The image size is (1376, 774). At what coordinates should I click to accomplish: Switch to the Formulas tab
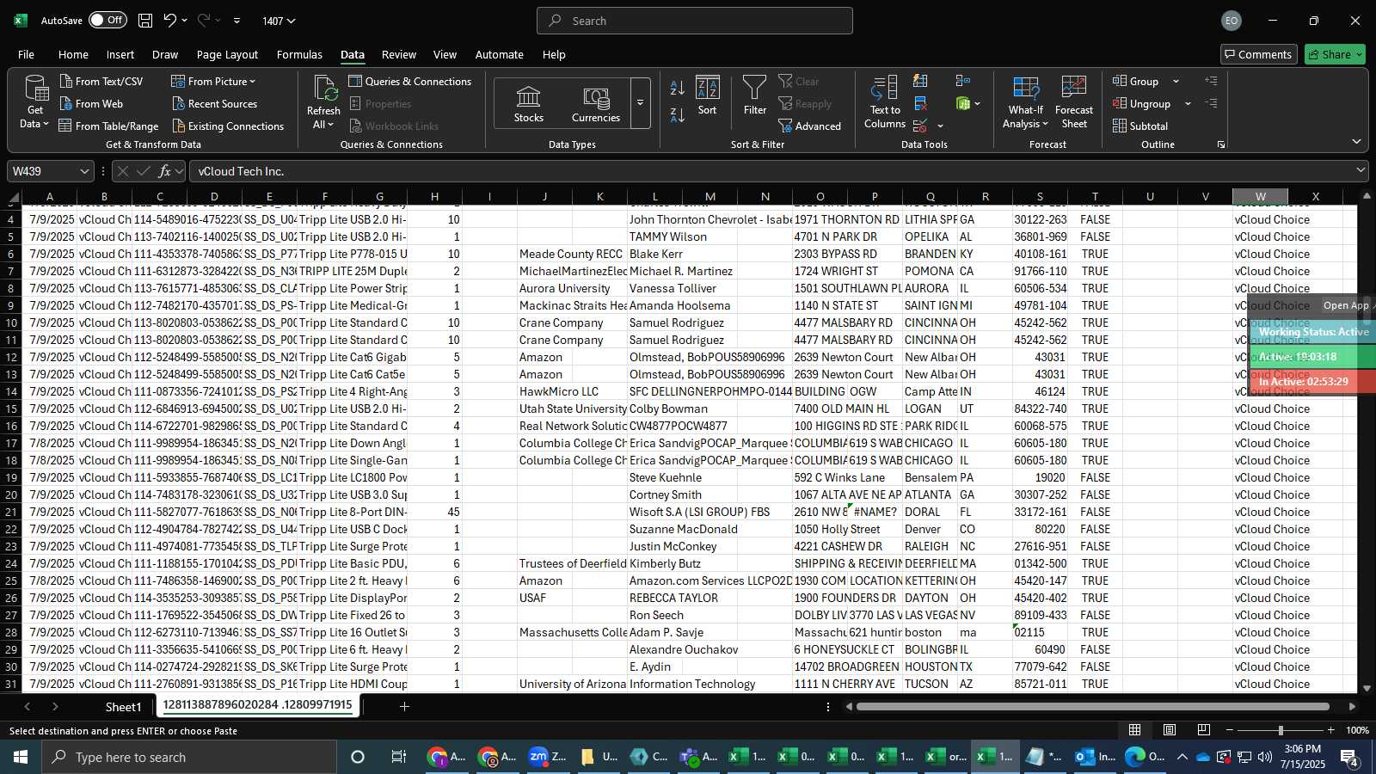tap(299, 54)
